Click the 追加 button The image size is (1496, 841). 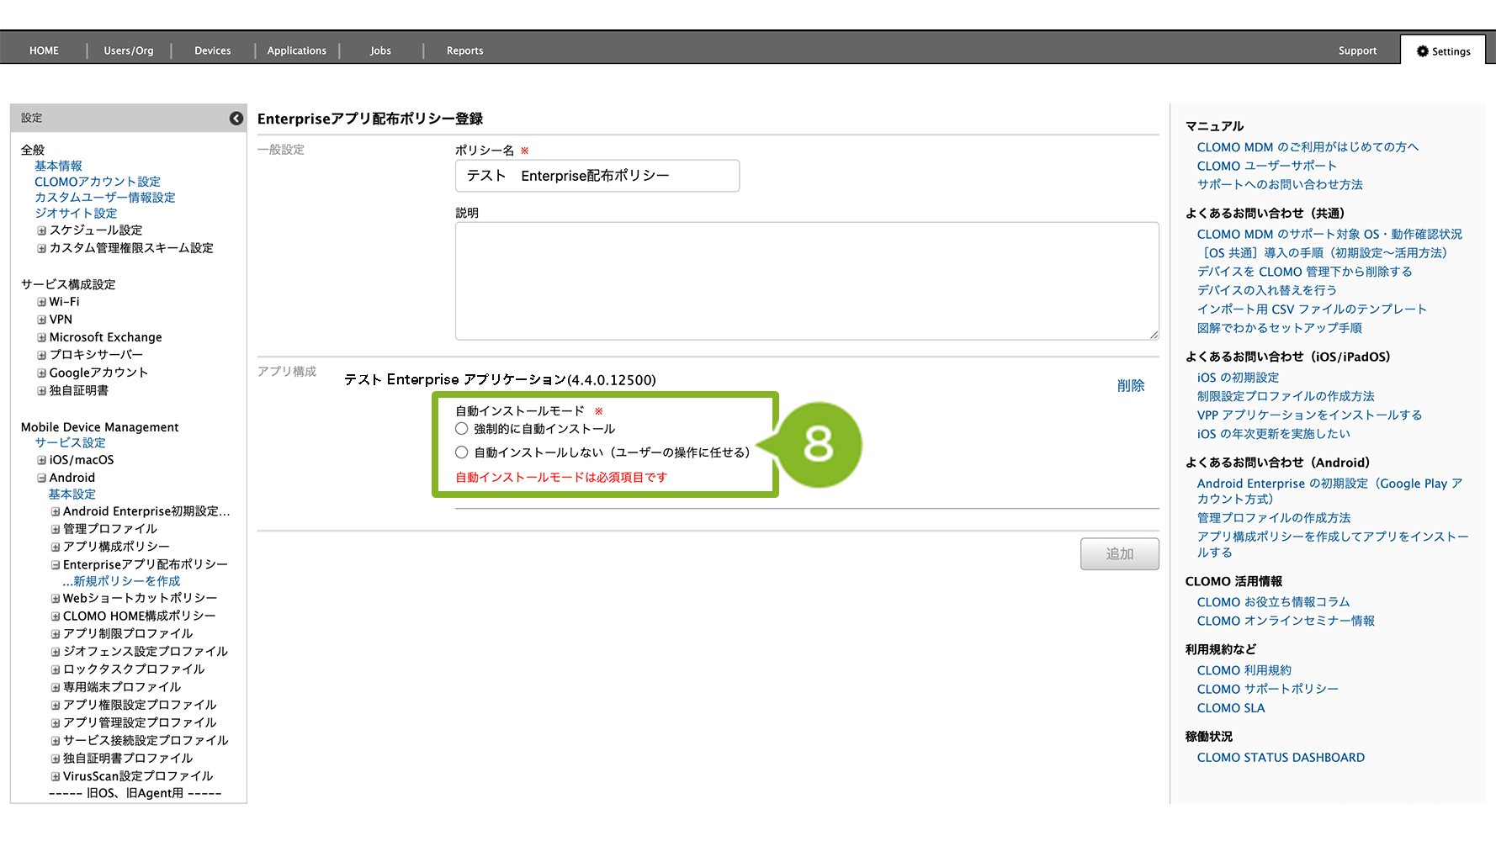click(1119, 554)
